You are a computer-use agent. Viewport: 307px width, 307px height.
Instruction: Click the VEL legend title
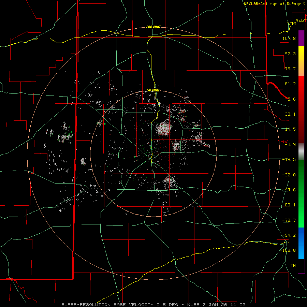point(299,20)
